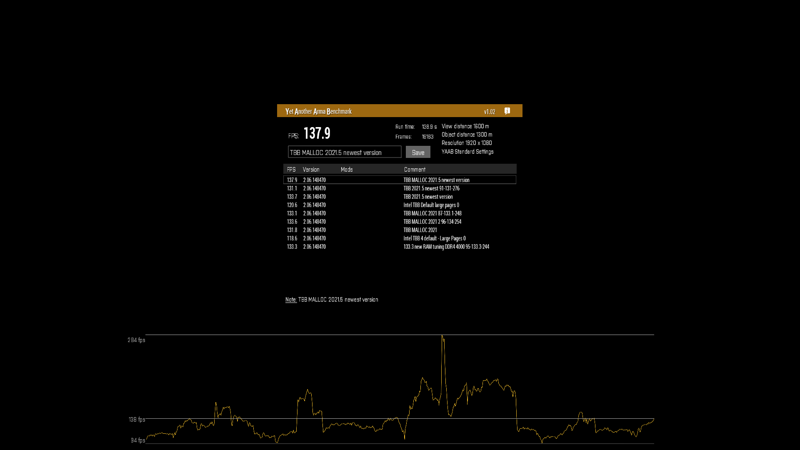The image size is (800, 450).
Task: Select the 118.6 FPS result row
Action: coord(400,238)
